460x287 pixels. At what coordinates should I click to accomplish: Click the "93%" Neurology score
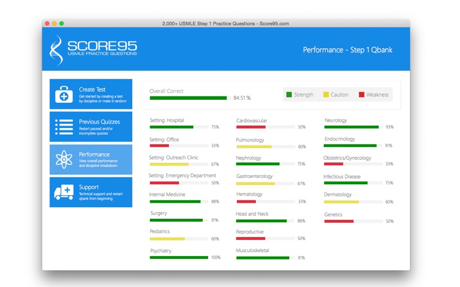point(390,127)
